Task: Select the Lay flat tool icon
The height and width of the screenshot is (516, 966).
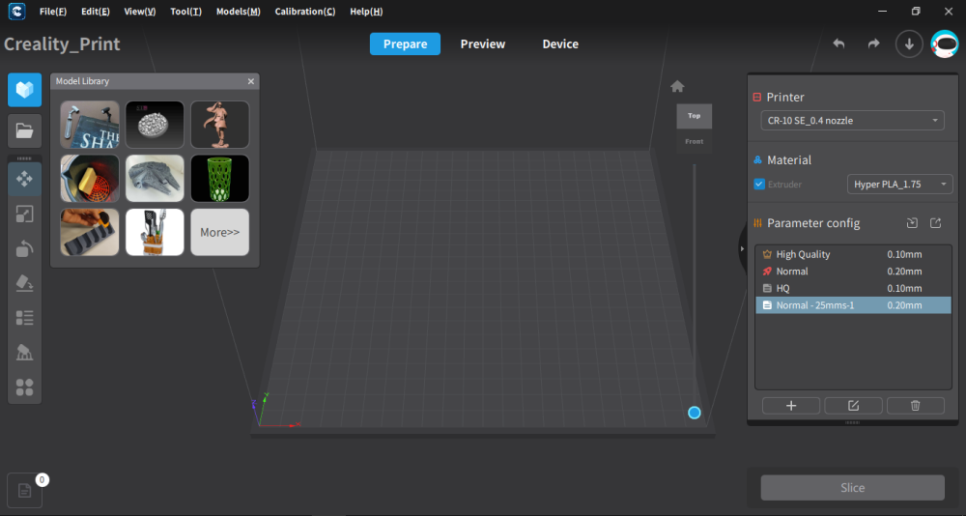Action: pos(25,283)
